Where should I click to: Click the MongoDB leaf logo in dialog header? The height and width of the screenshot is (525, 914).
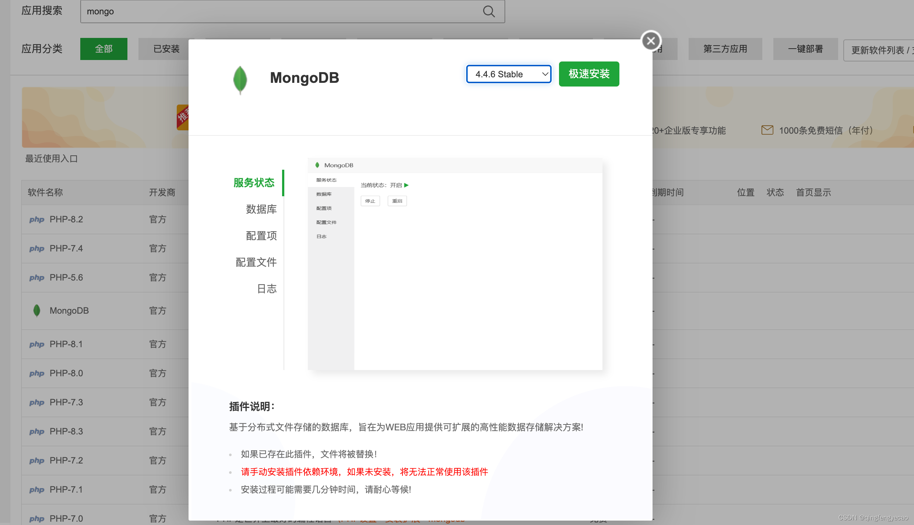pyautogui.click(x=240, y=80)
